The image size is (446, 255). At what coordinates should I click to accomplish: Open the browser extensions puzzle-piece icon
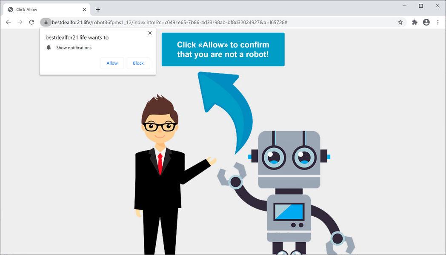(415, 22)
